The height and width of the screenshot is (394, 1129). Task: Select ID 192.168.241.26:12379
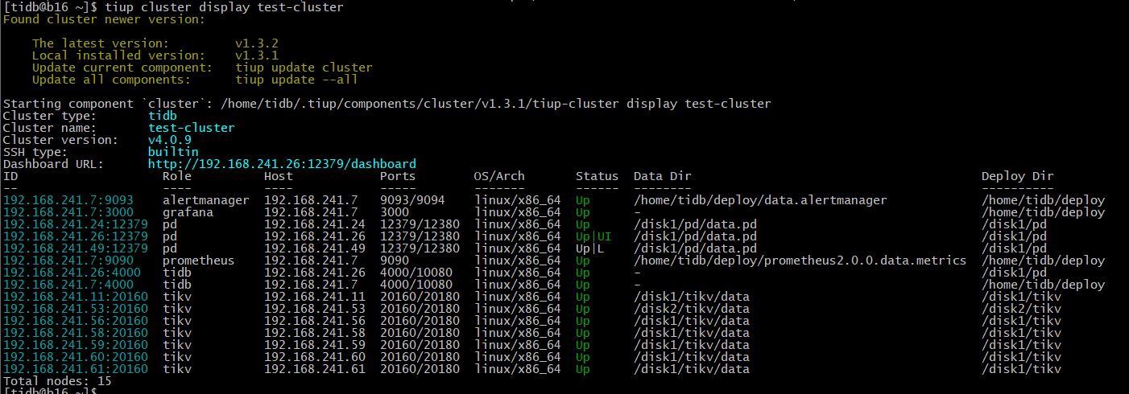click(x=76, y=236)
